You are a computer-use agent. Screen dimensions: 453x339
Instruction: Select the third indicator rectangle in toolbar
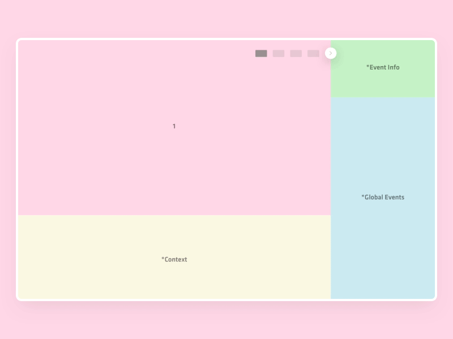tap(295, 53)
